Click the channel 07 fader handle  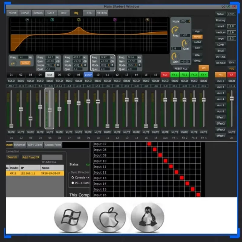(x=69, y=102)
